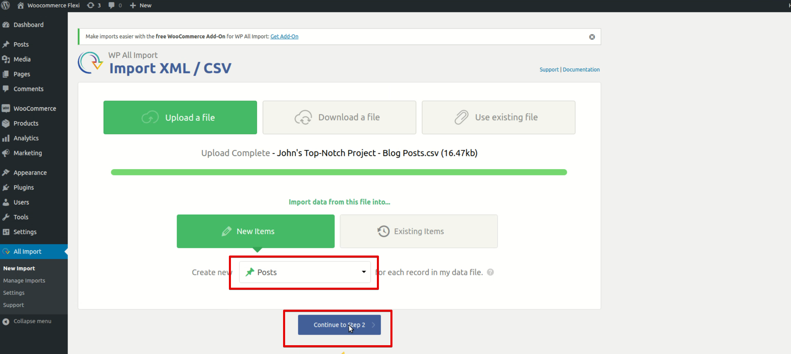Viewport: 791px width, 354px height.
Task: Click the Tools wrench icon
Action: click(6, 218)
